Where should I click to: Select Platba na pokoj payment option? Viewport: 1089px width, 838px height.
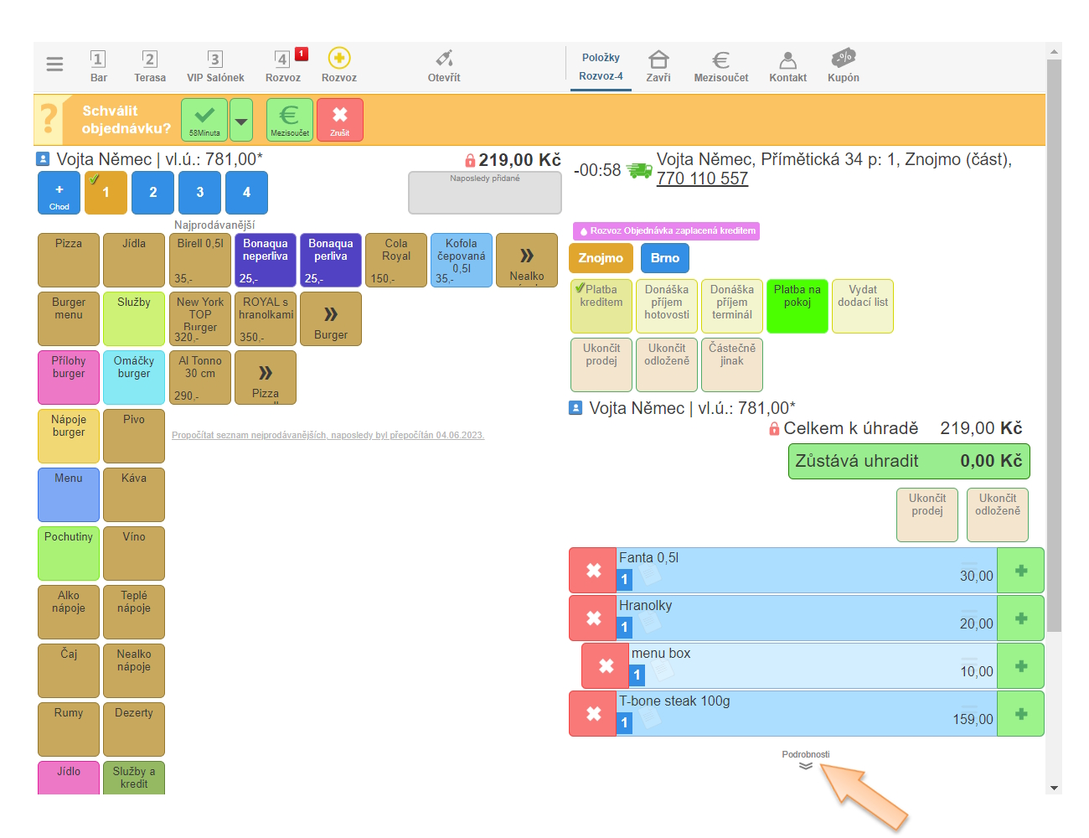tap(797, 306)
